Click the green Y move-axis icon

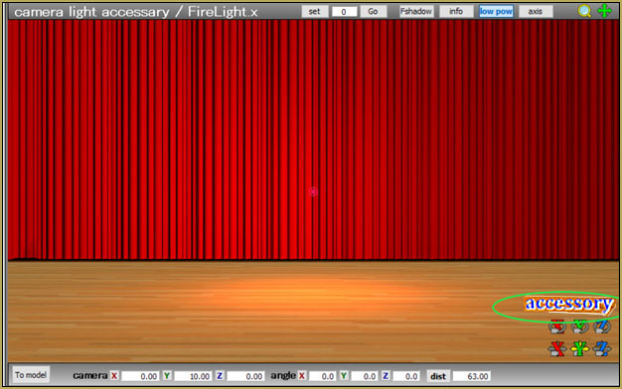(x=579, y=348)
